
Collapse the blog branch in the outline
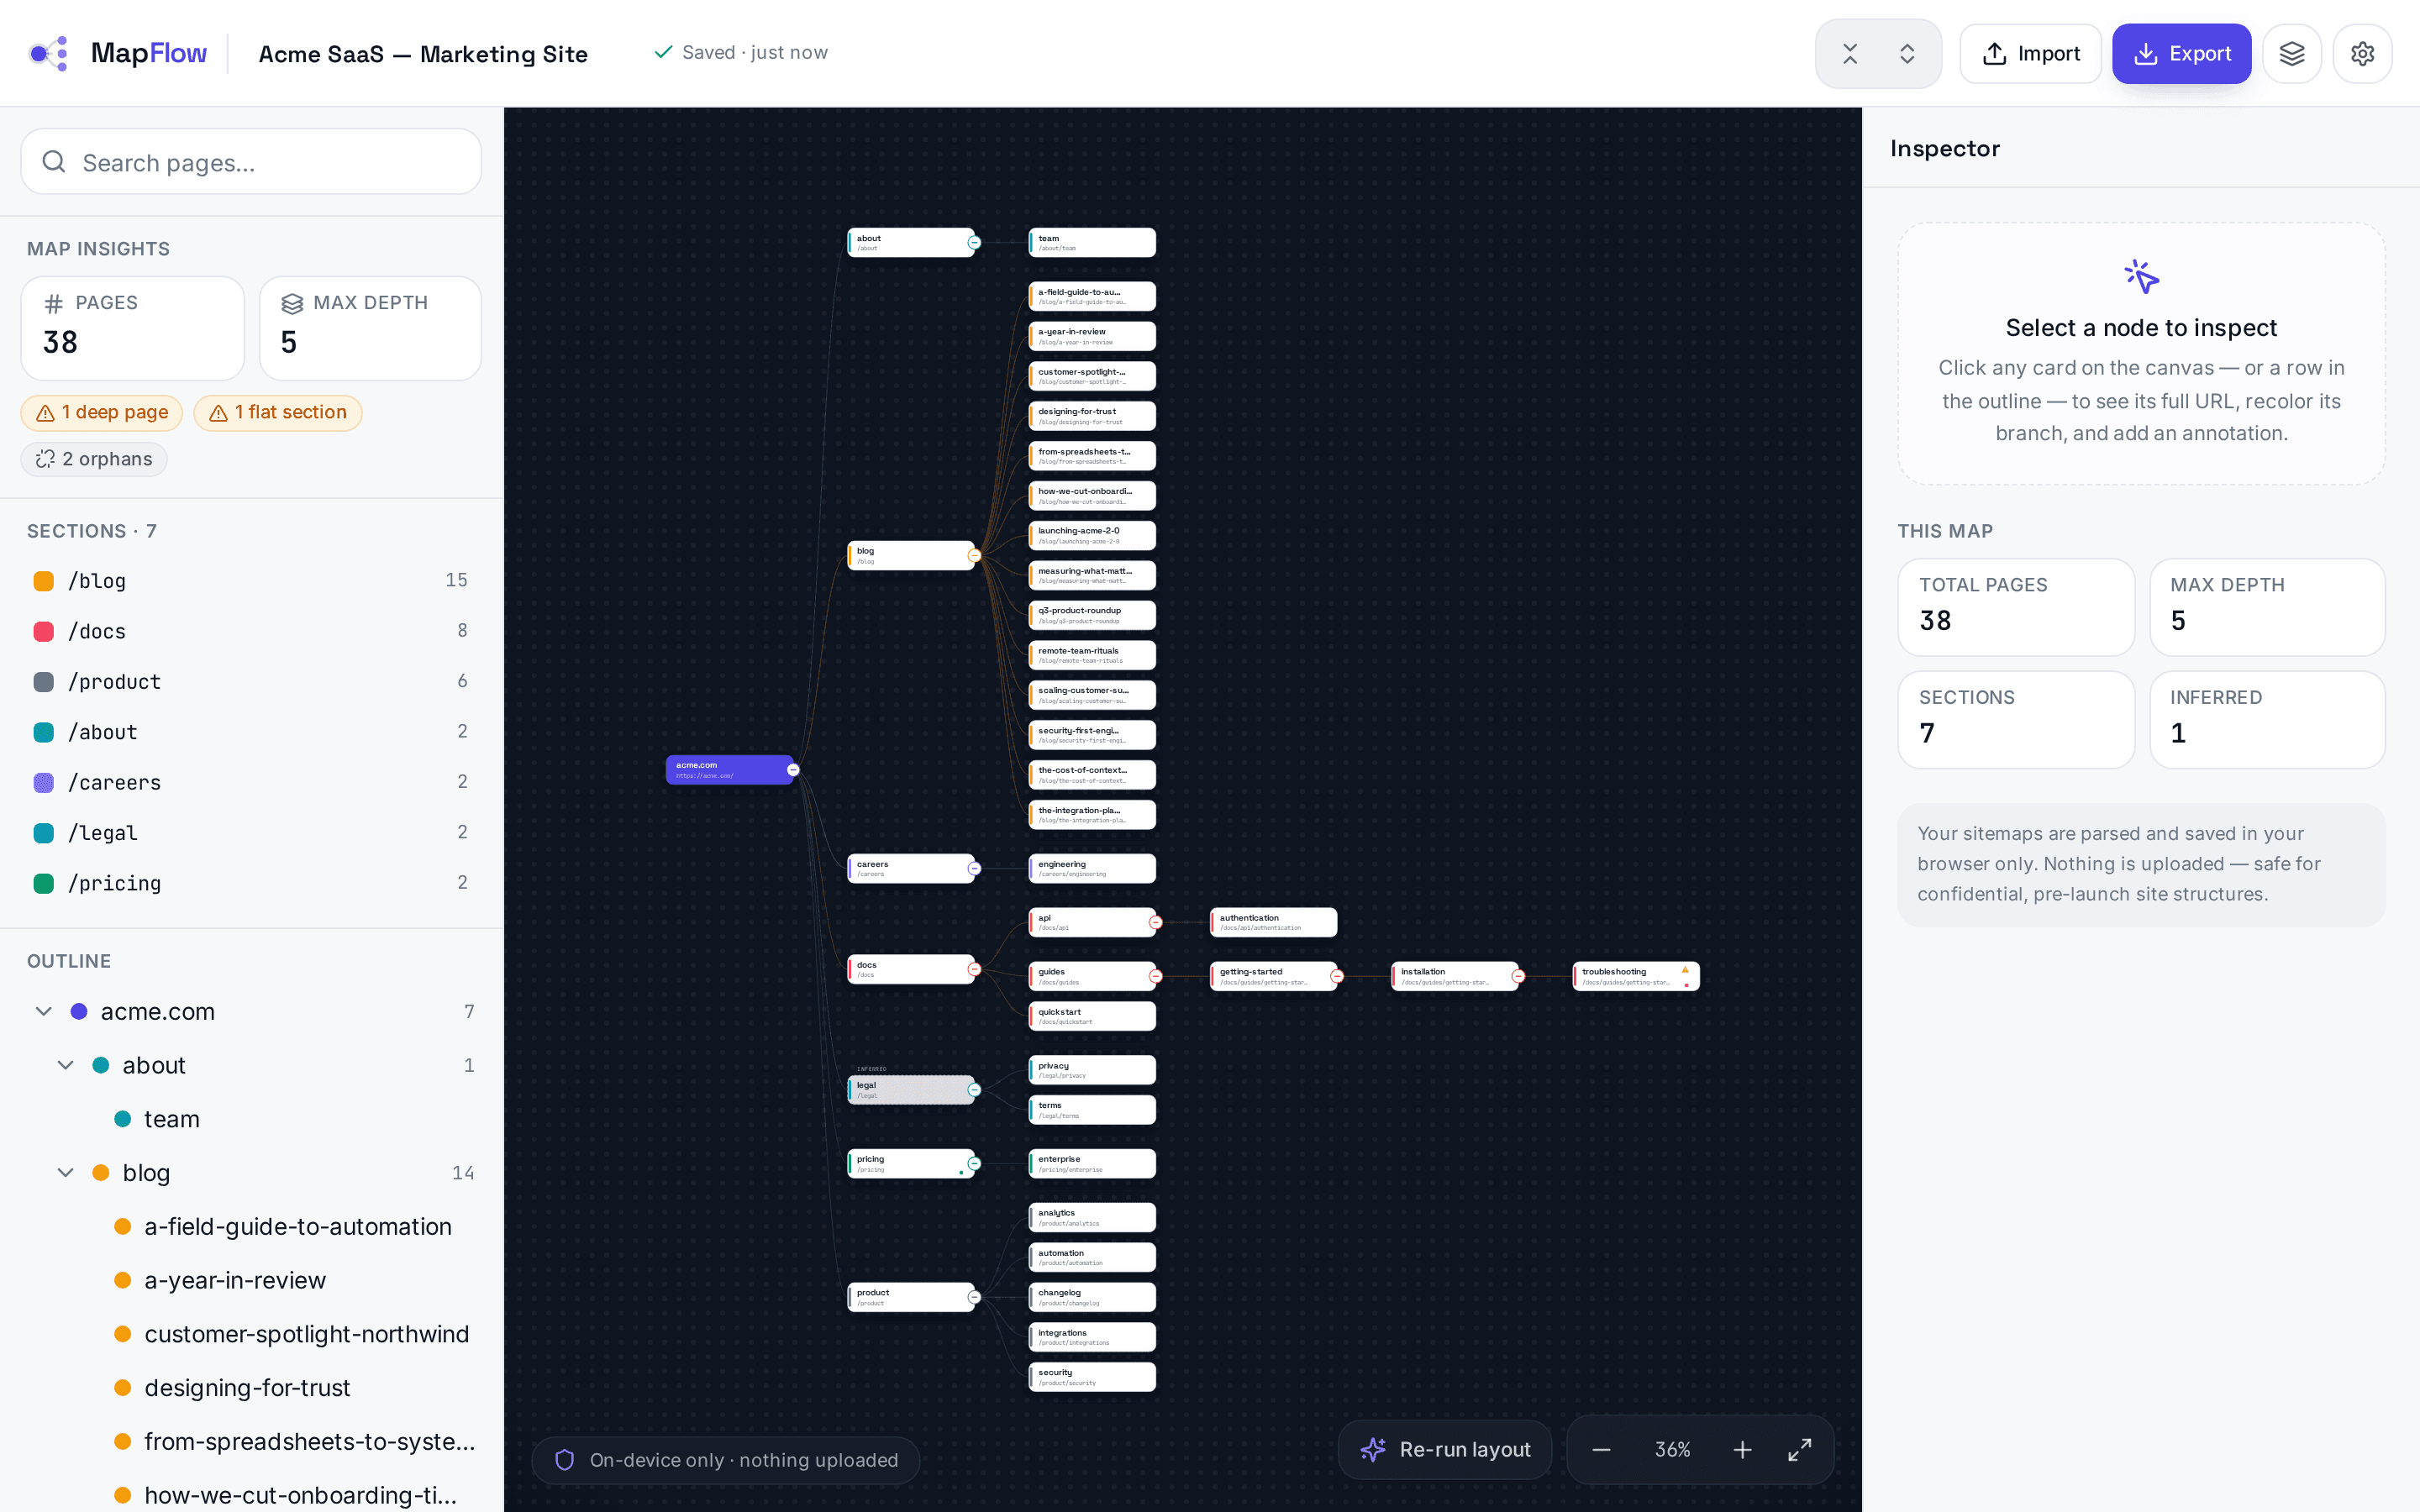(x=66, y=1172)
